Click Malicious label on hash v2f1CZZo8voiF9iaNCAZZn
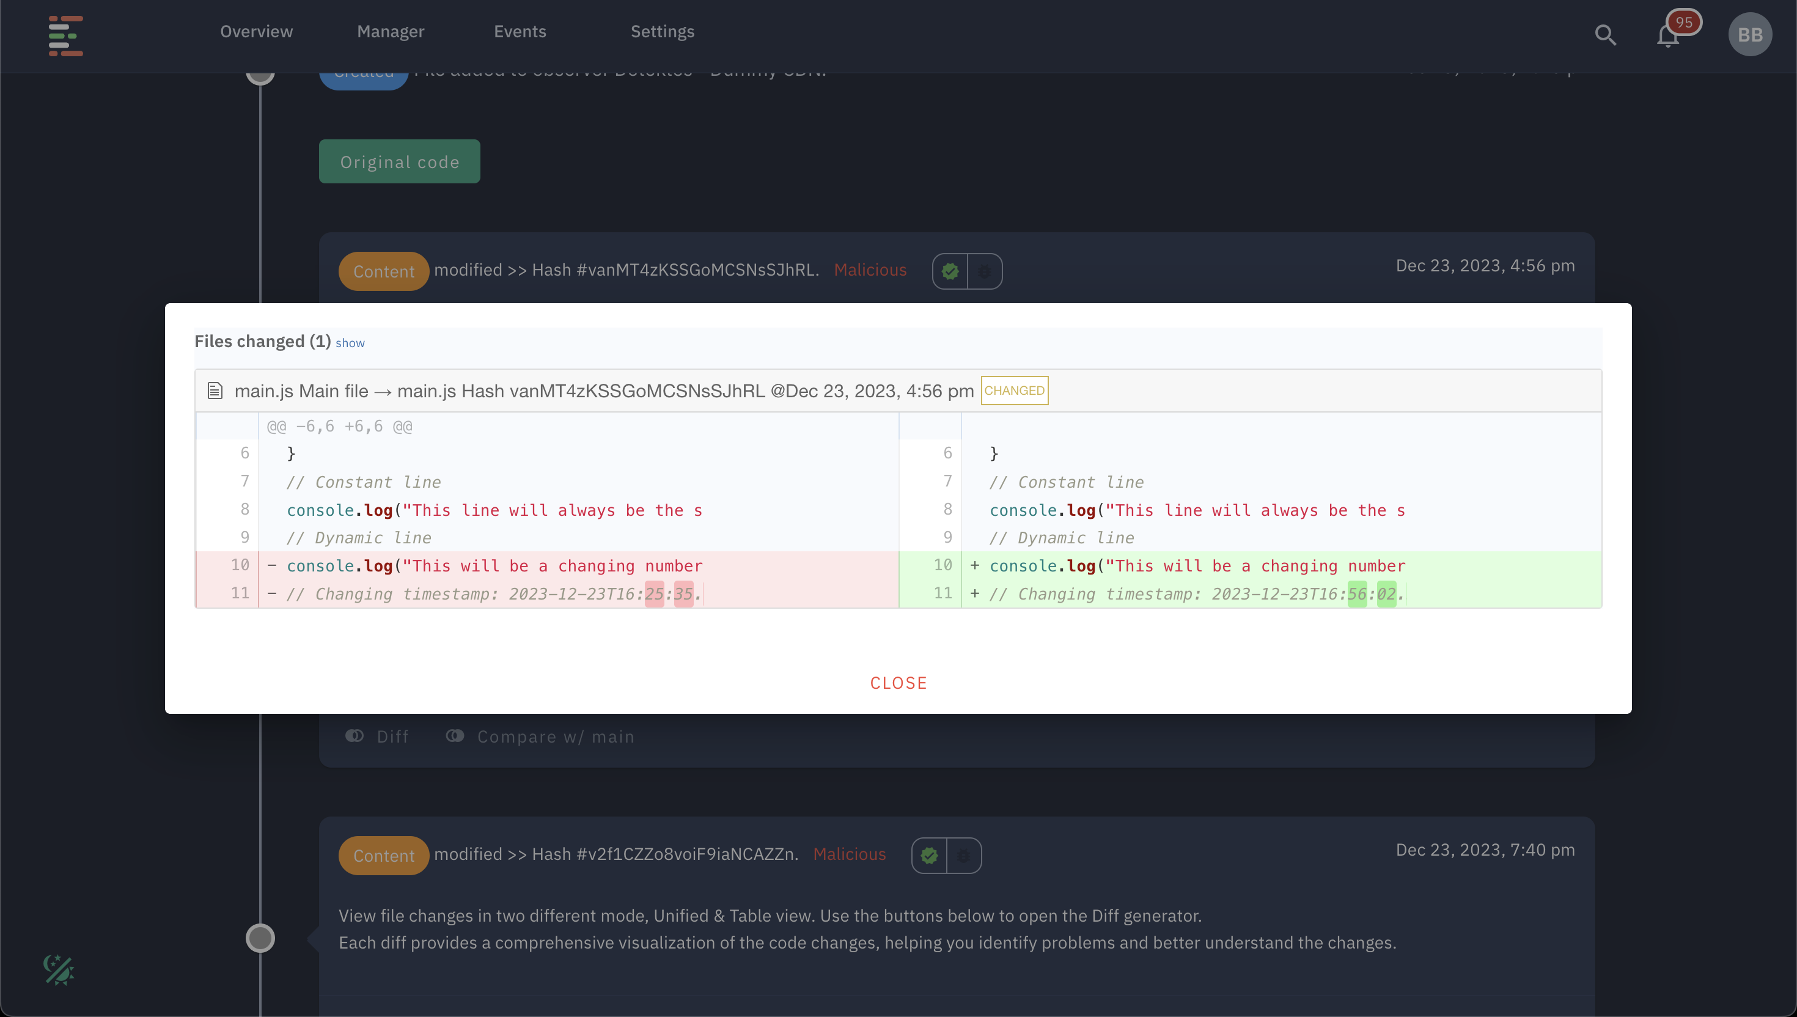 click(849, 854)
